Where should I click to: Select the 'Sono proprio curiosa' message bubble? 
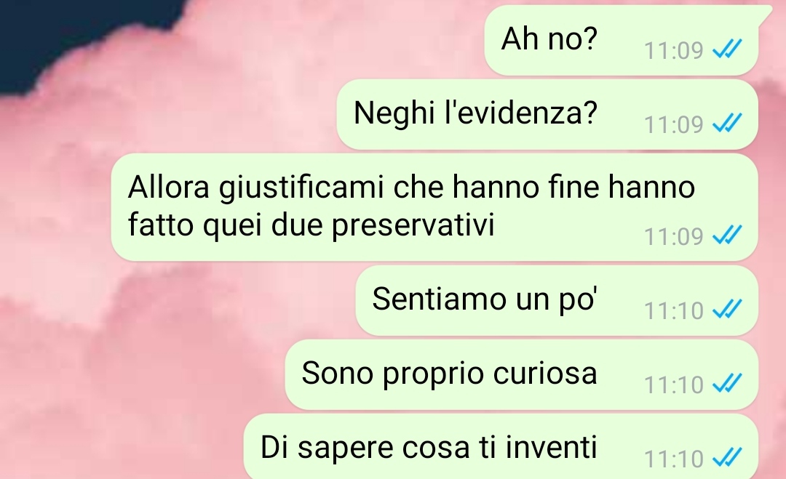[x=521, y=375]
